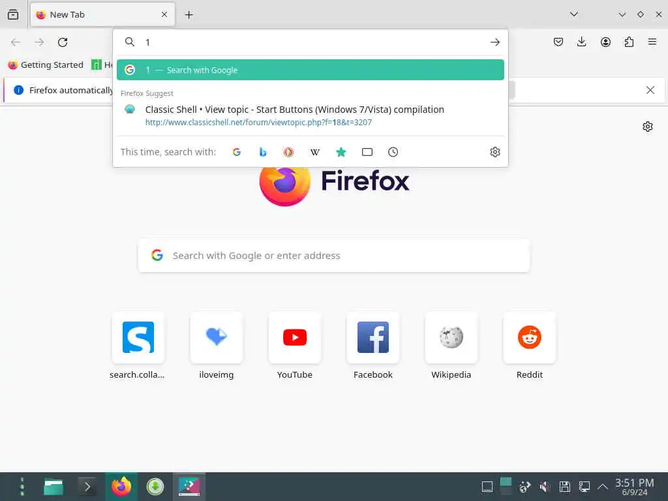Image resolution: width=668 pixels, height=501 pixels.
Task: Open the network tray icon
Action: click(584, 487)
